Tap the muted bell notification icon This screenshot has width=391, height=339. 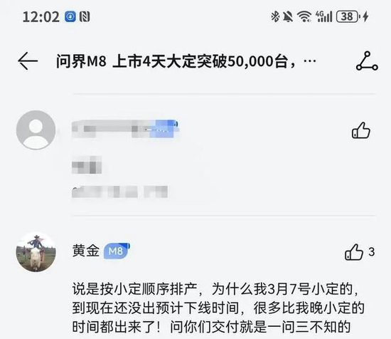(x=288, y=17)
